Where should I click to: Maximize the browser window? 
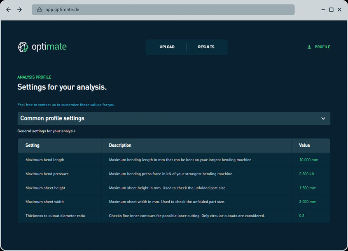pos(331,10)
